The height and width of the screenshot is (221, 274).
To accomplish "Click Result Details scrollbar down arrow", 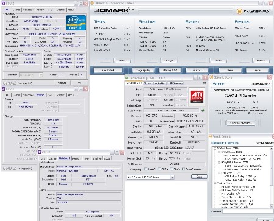I will point(272,206).
